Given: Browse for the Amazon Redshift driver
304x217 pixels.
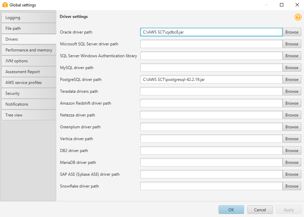Looking at the screenshot, I should (291, 103).
